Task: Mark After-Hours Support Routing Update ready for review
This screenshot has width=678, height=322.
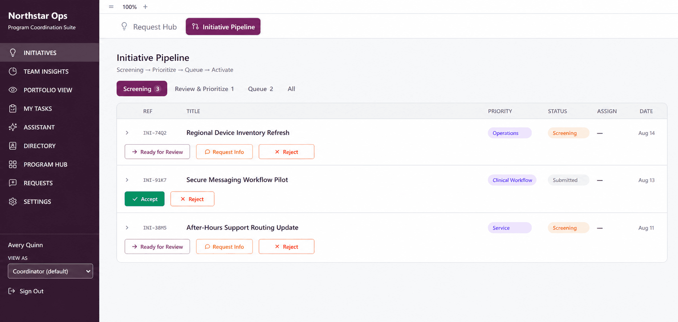Action: [x=157, y=247]
